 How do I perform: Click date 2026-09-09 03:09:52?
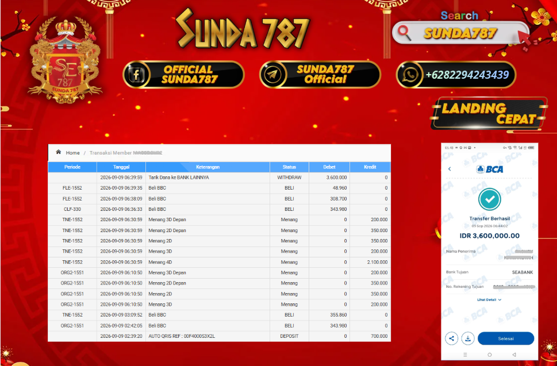pos(121,315)
